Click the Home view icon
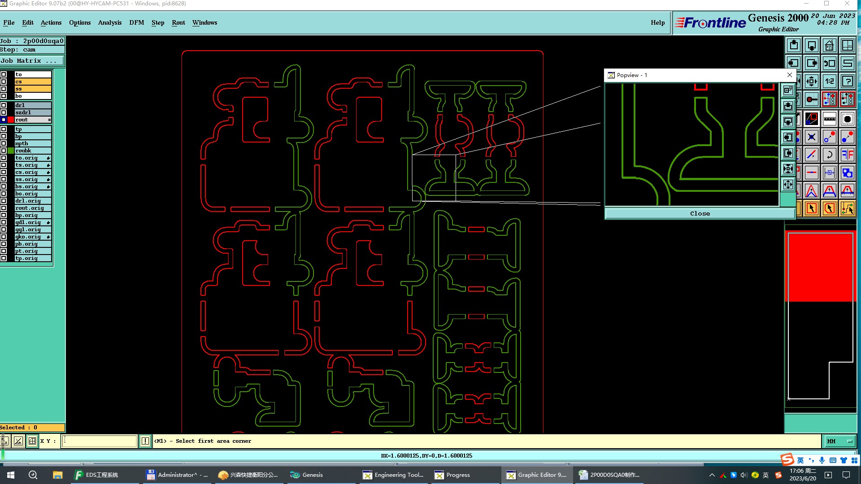 829,45
